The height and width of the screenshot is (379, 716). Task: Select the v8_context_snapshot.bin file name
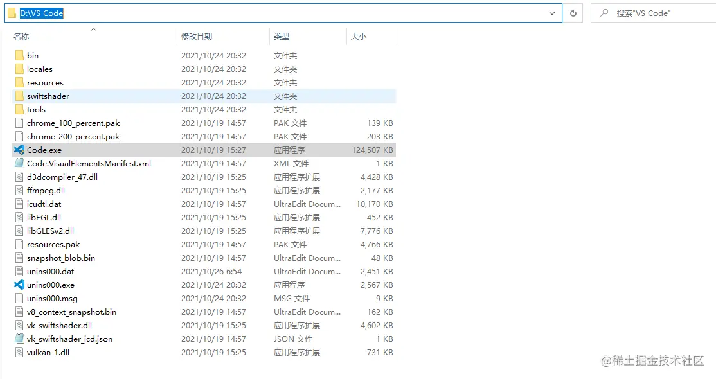pyautogui.click(x=72, y=312)
